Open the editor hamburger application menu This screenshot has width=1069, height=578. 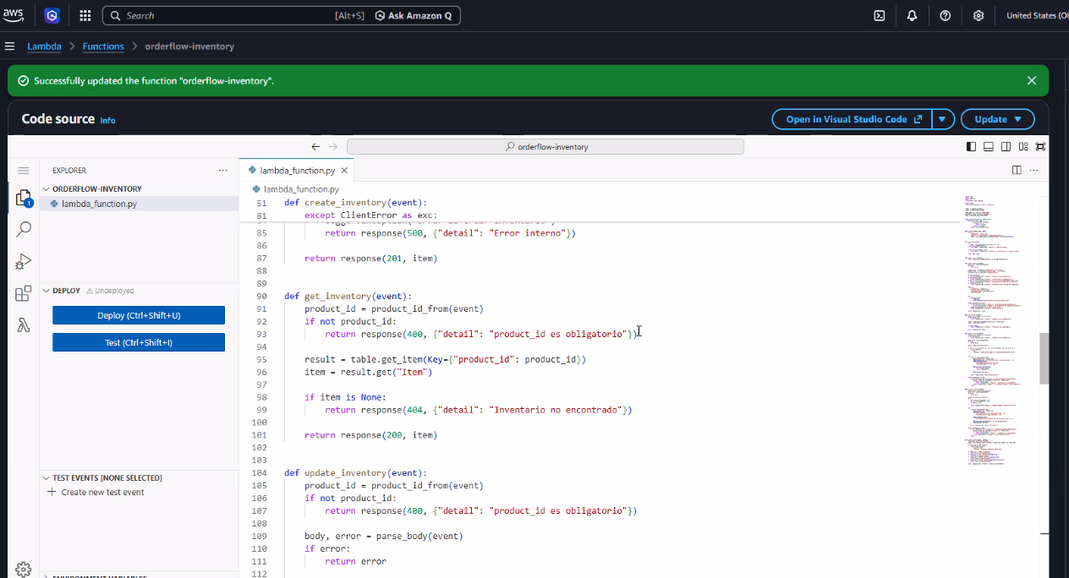pyautogui.click(x=24, y=171)
